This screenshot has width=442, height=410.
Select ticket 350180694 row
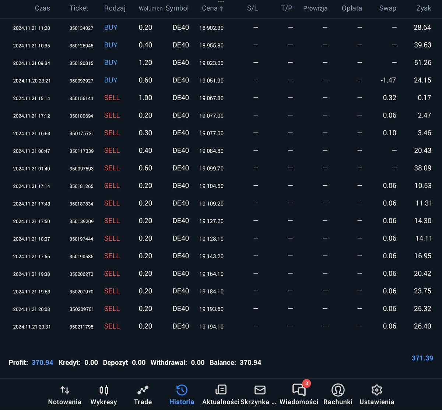click(221, 115)
